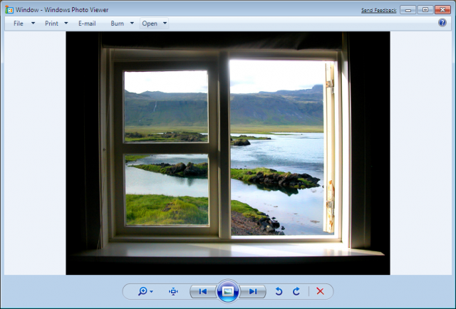
Task: Click the E-mail toolbar button
Action: coord(87,23)
